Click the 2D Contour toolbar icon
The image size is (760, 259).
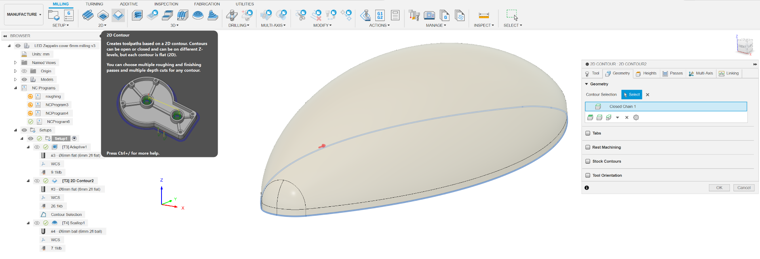tap(118, 15)
